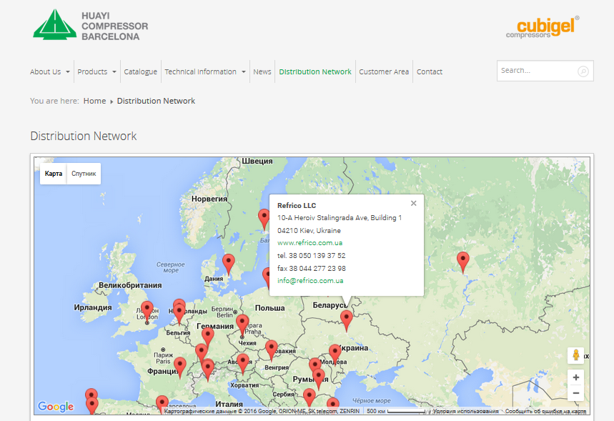The height and width of the screenshot is (421, 614).
Task: Click the map marker in Ukraine
Action: [x=347, y=319]
